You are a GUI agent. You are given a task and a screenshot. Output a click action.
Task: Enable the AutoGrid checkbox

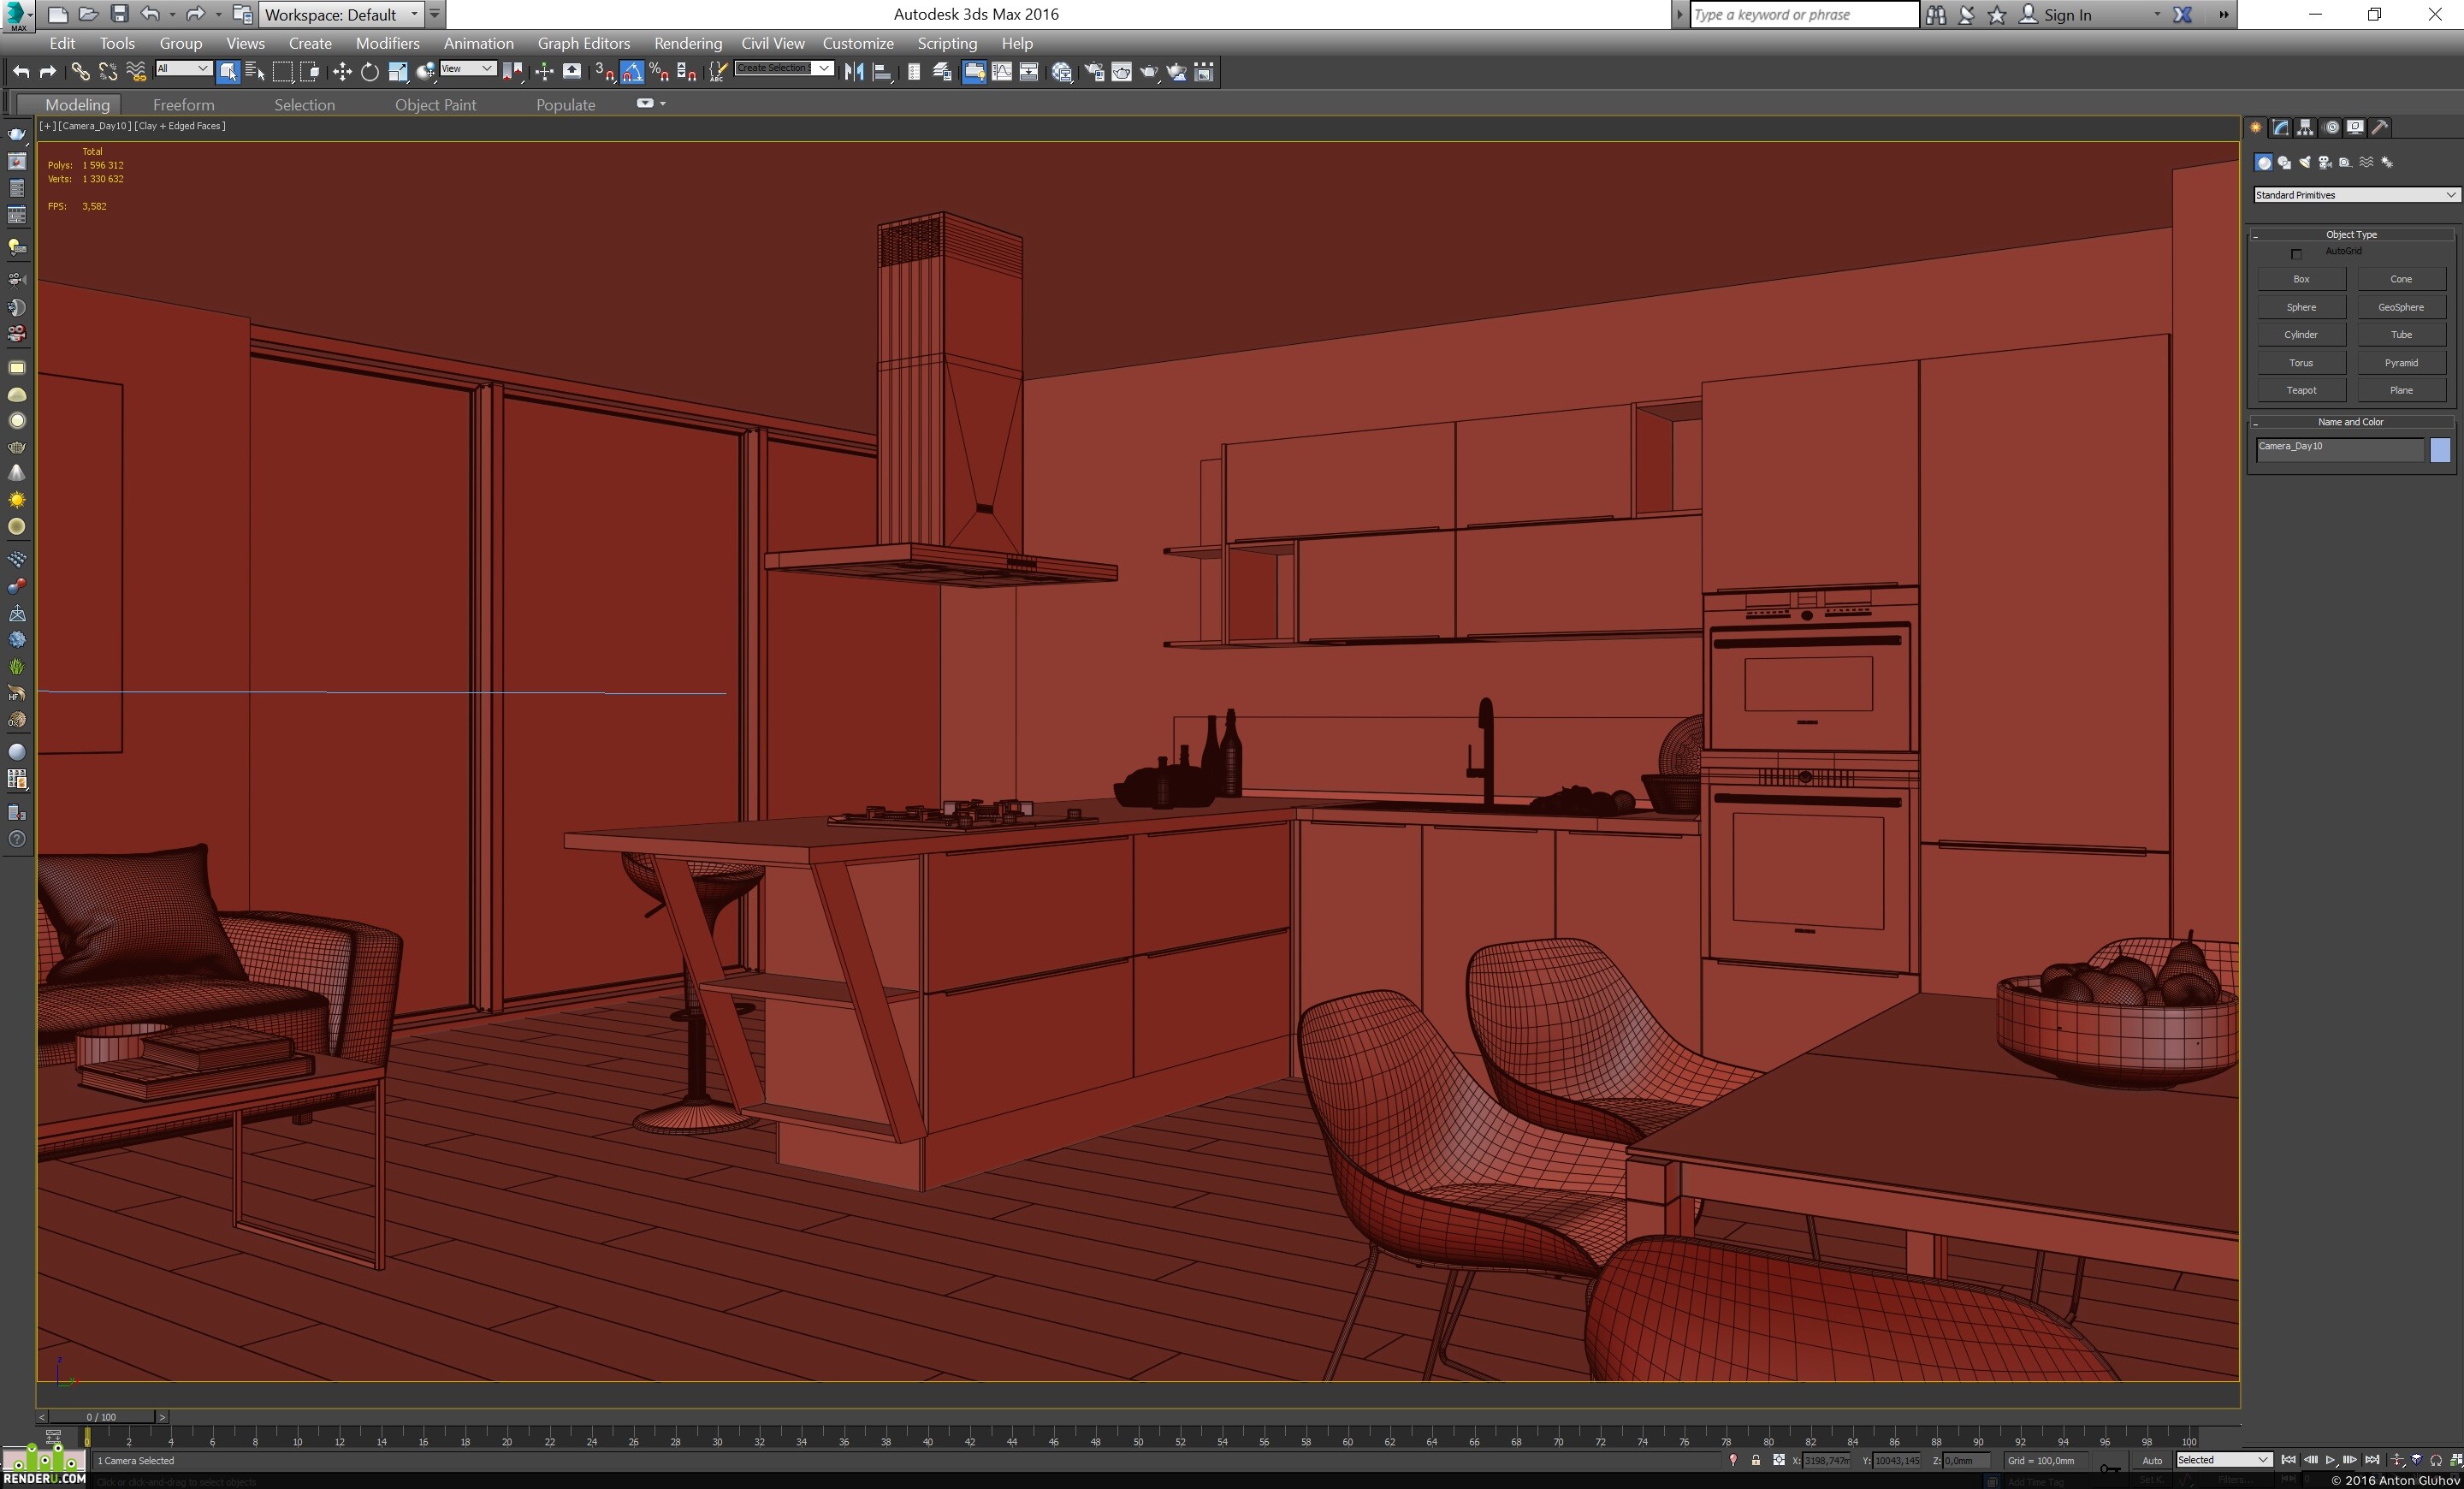[x=2296, y=254]
